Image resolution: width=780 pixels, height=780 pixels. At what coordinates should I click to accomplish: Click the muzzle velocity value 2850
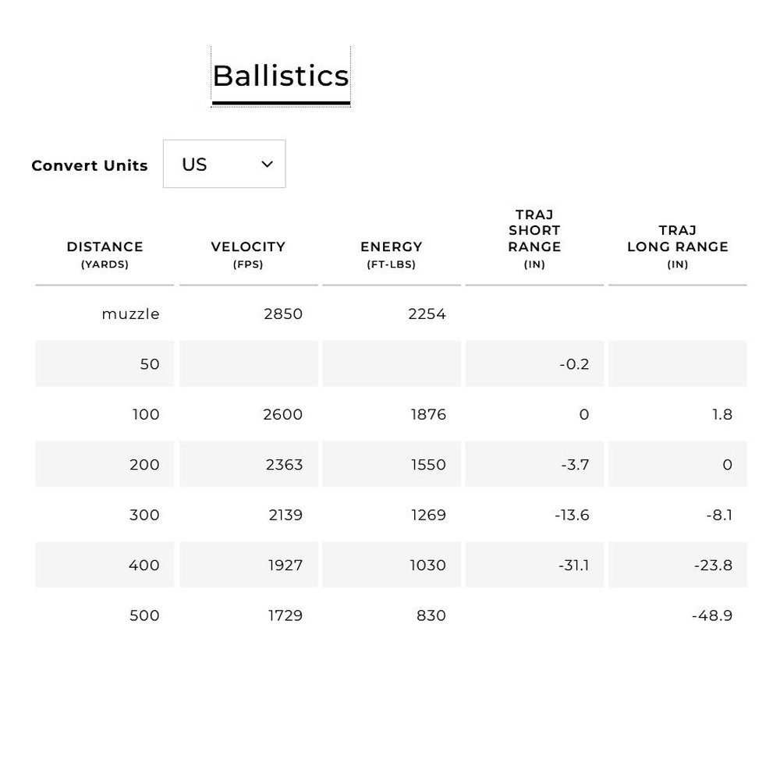(283, 314)
